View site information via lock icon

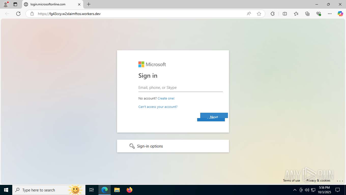[32, 14]
